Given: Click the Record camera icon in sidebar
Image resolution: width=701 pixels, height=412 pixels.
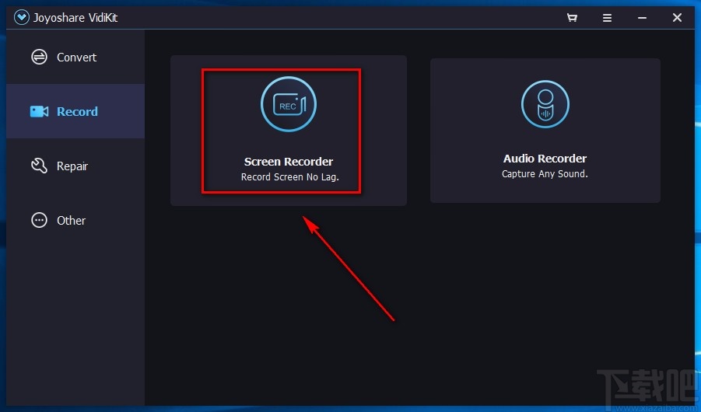Looking at the screenshot, I should 40,111.
